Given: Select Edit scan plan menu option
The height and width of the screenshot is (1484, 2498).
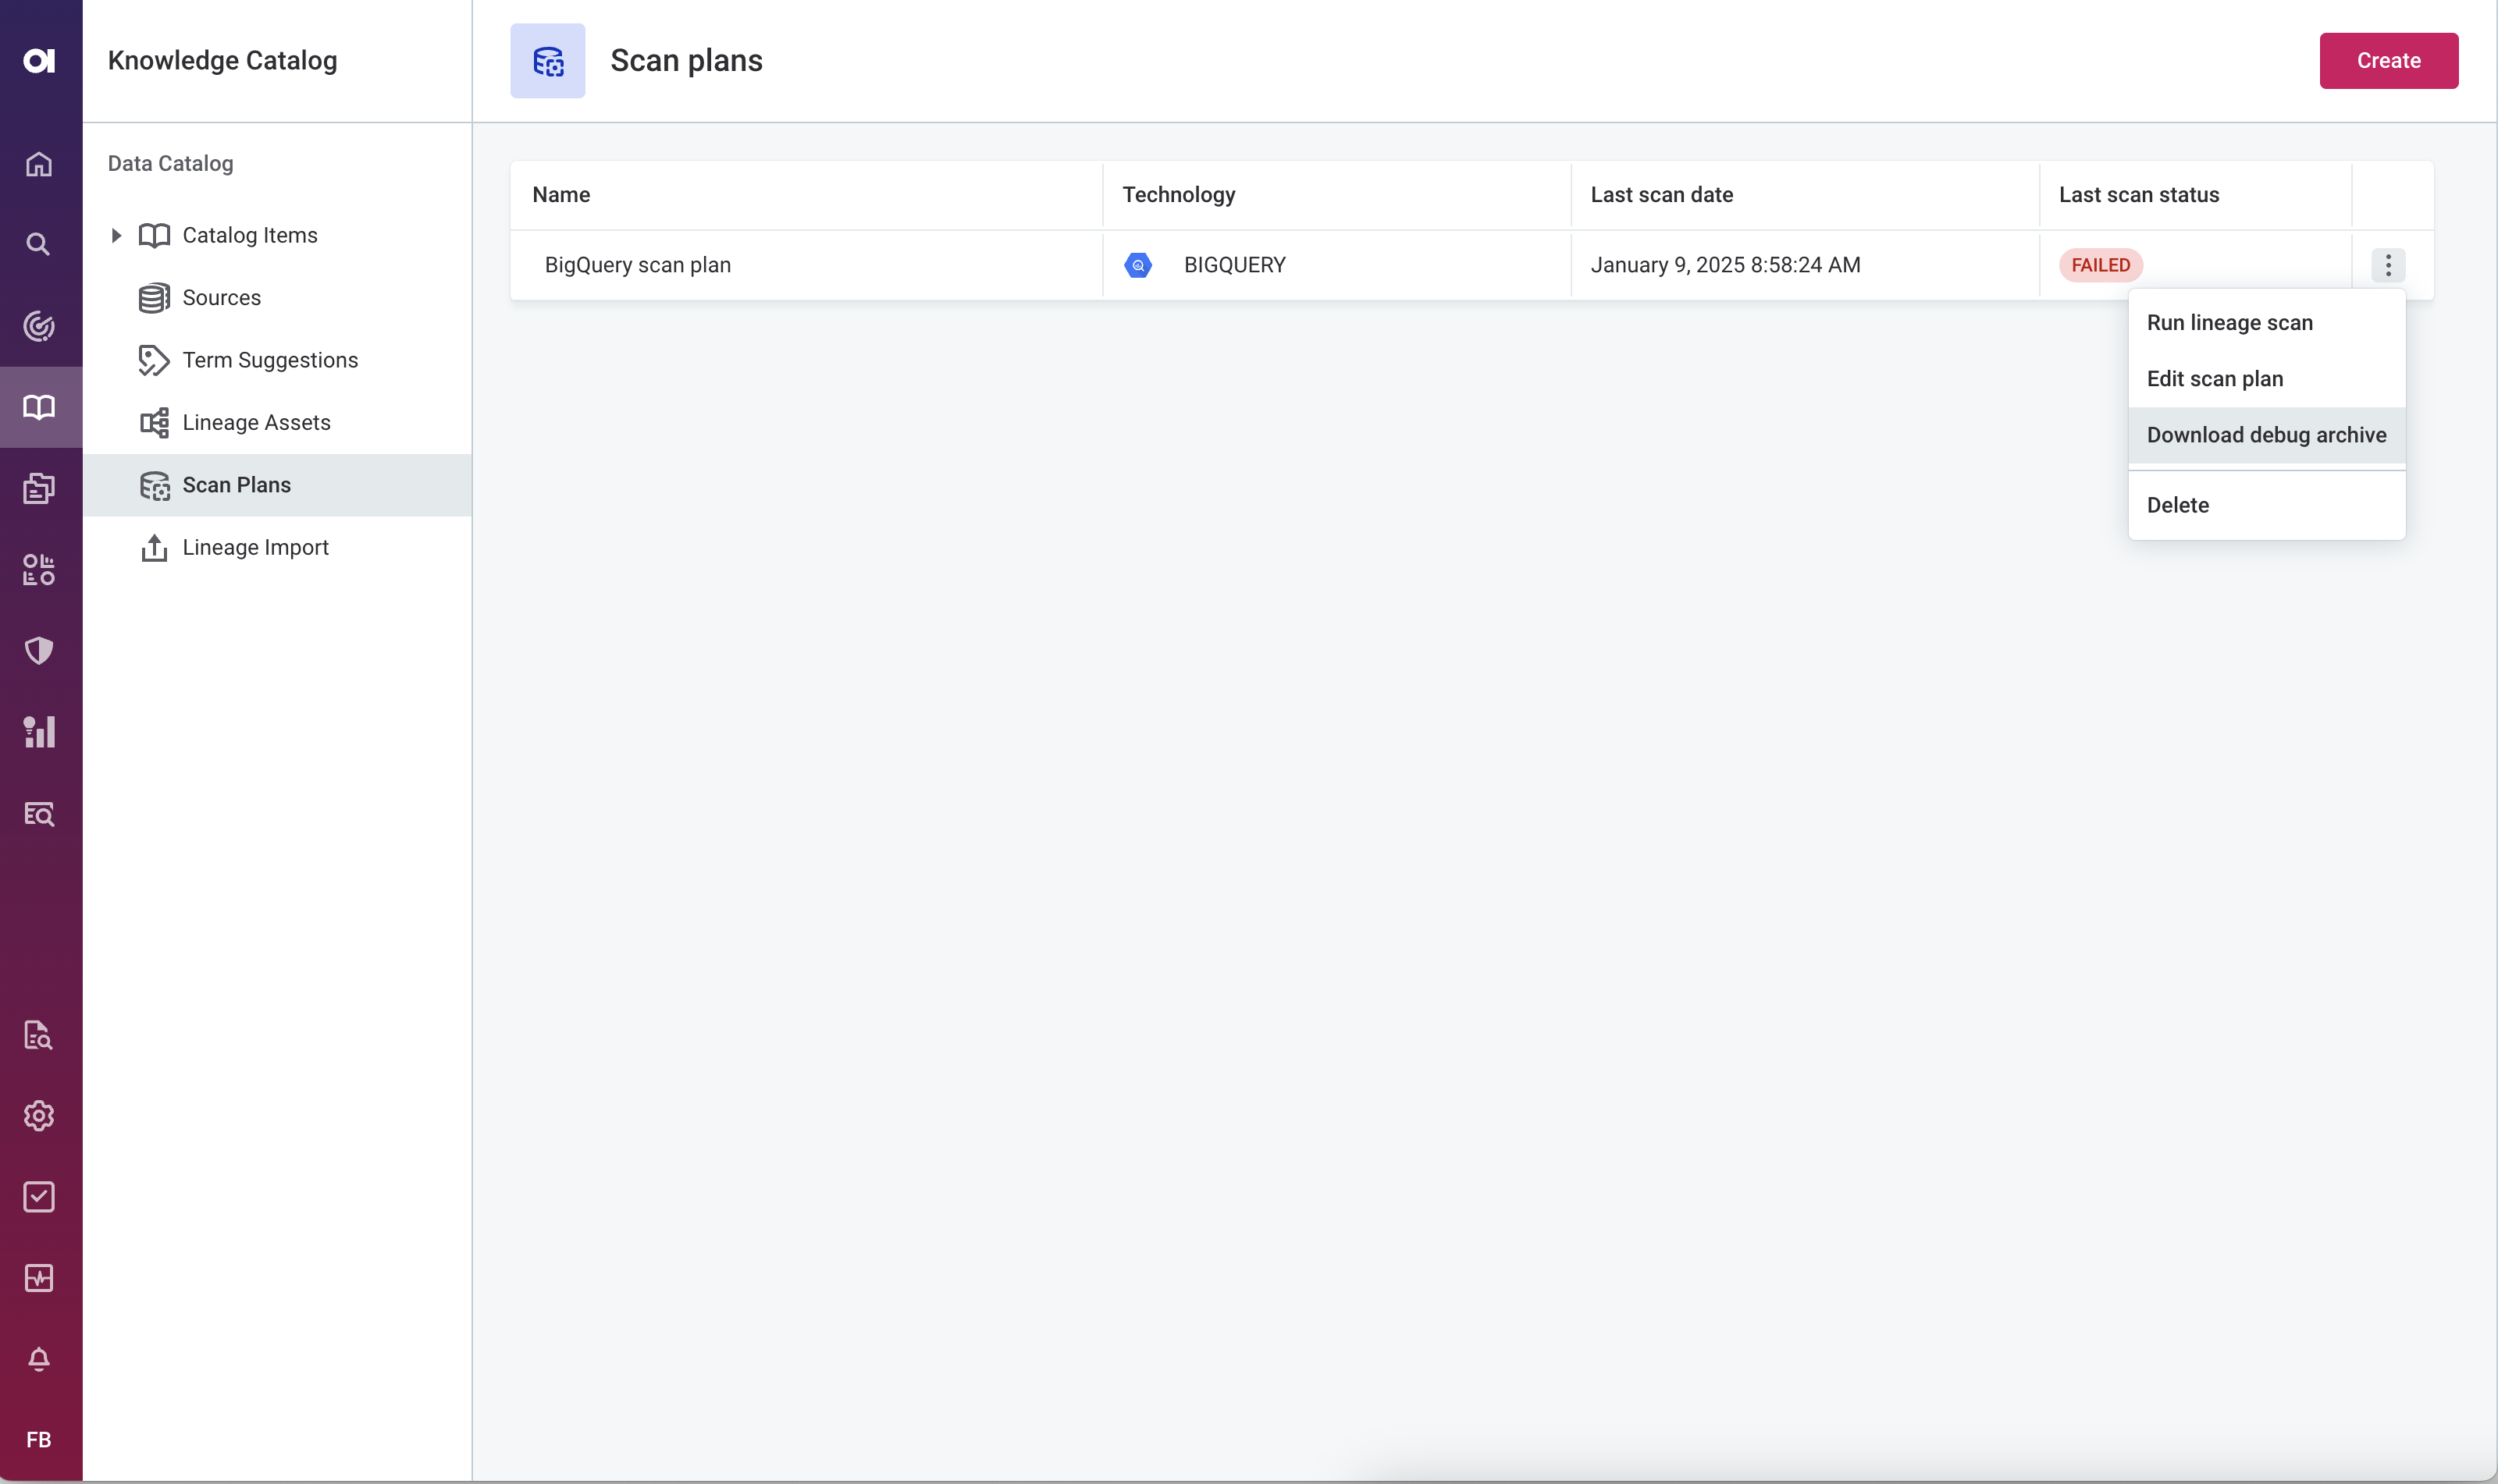Looking at the screenshot, I should (x=2214, y=378).
